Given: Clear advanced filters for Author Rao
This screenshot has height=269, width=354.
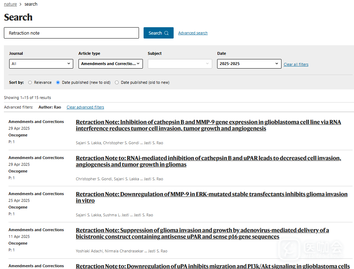Looking at the screenshot, I should (85, 107).
